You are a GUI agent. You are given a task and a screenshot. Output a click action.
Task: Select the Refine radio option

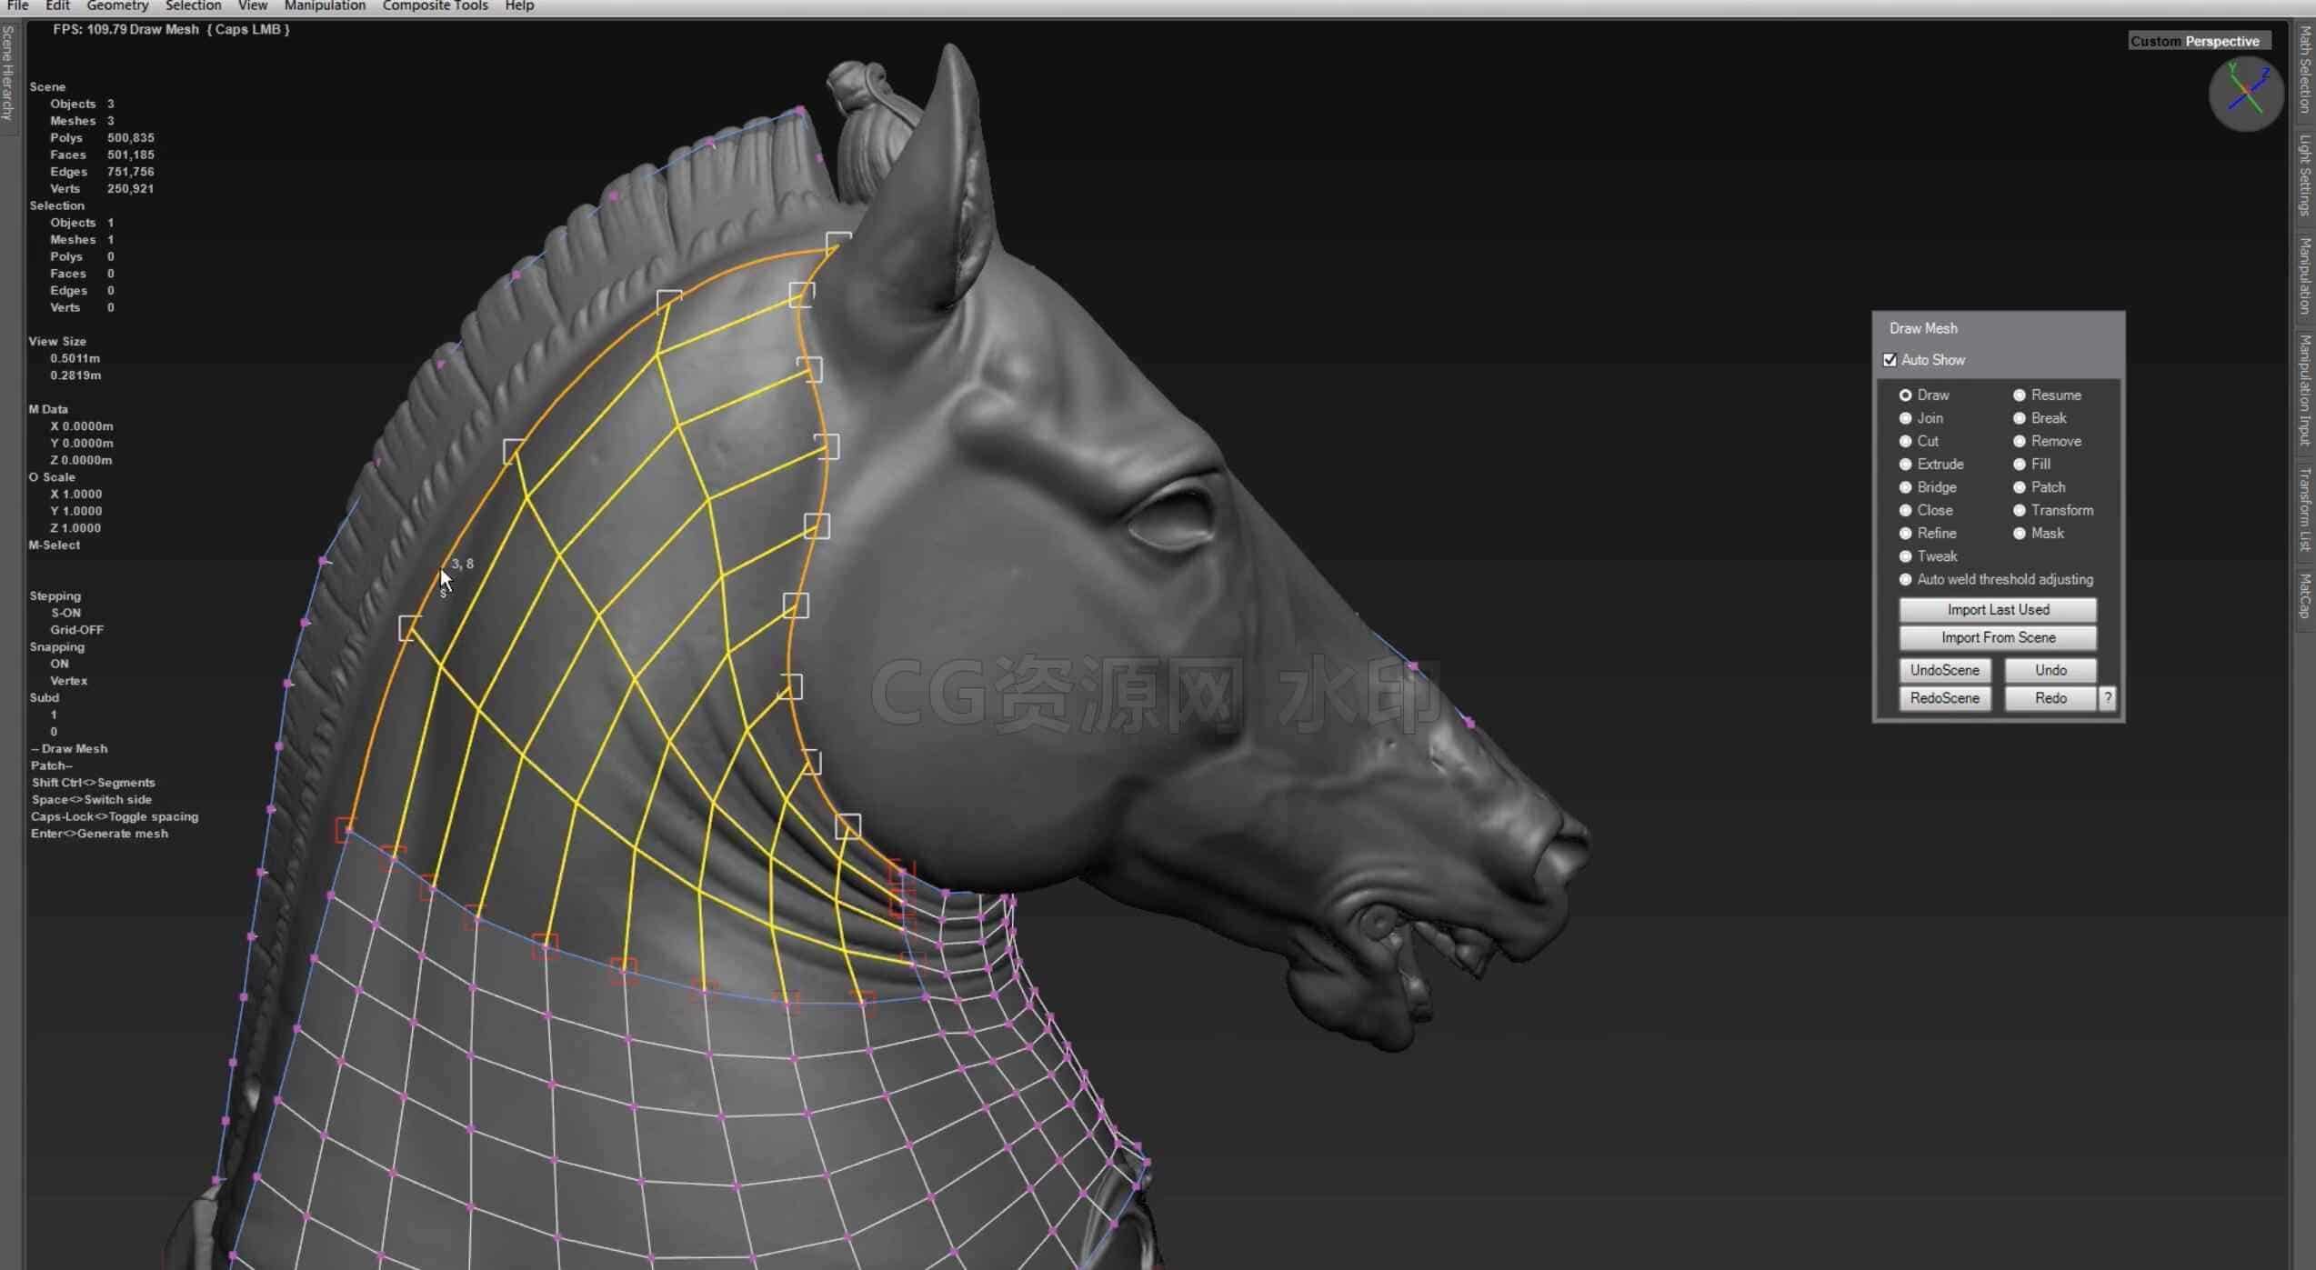click(x=1905, y=534)
